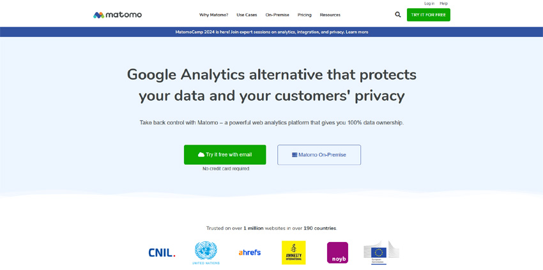Click Learn more in MatomoCamp banner

[x=357, y=32]
